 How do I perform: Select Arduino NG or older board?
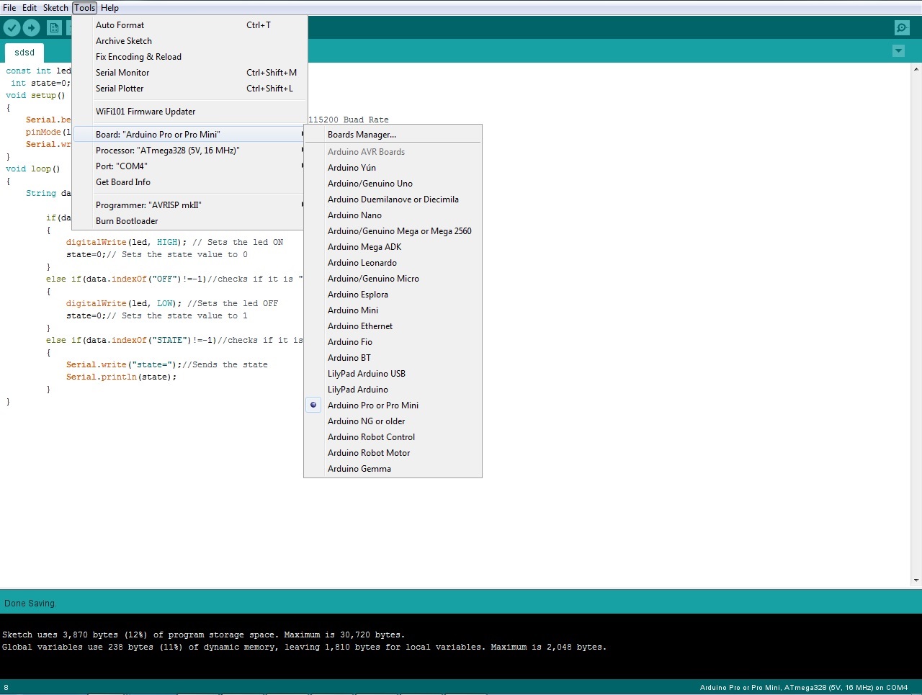[x=393, y=421]
